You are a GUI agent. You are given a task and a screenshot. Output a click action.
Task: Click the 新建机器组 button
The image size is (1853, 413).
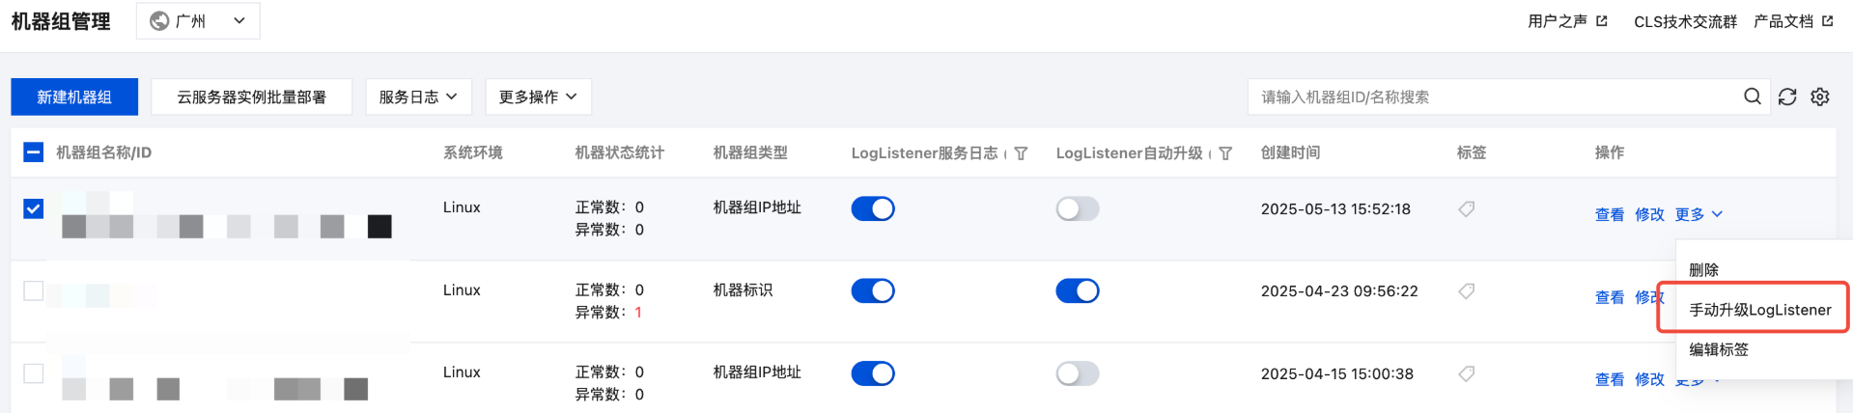tap(74, 96)
